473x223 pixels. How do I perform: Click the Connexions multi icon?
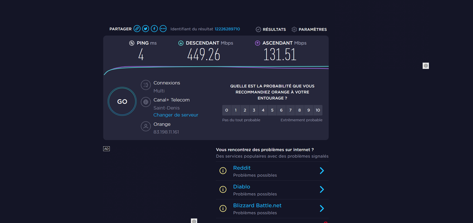(146, 85)
